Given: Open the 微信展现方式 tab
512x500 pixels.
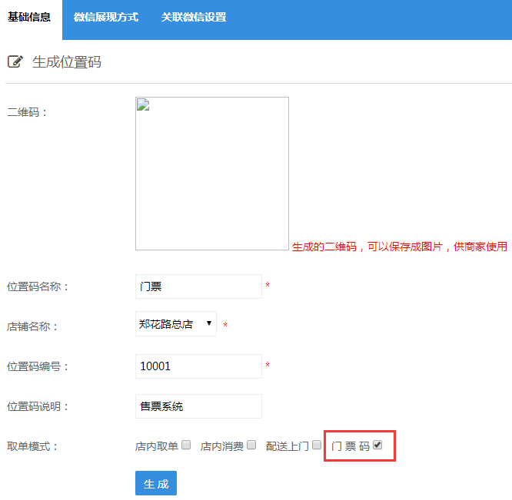Looking at the screenshot, I should click(x=106, y=17).
